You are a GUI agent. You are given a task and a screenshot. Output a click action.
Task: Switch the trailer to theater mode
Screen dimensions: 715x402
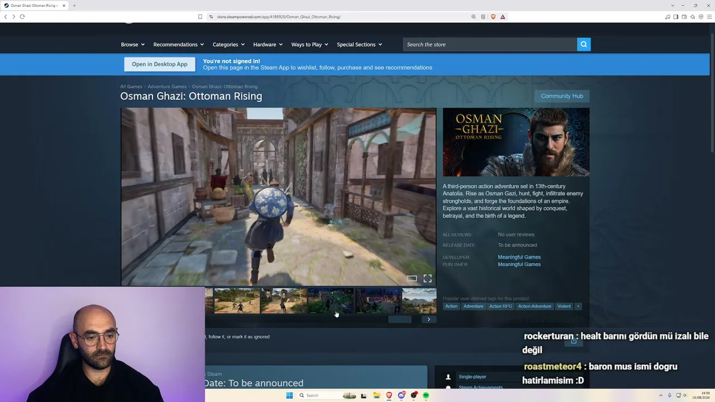(412, 278)
